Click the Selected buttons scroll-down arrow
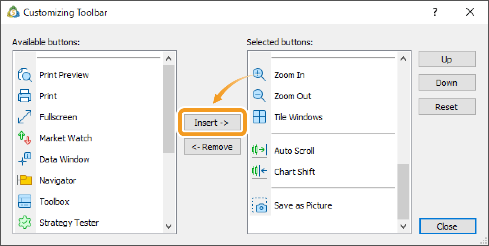The height and width of the screenshot is (246, 489). click(x=403, y=226)
